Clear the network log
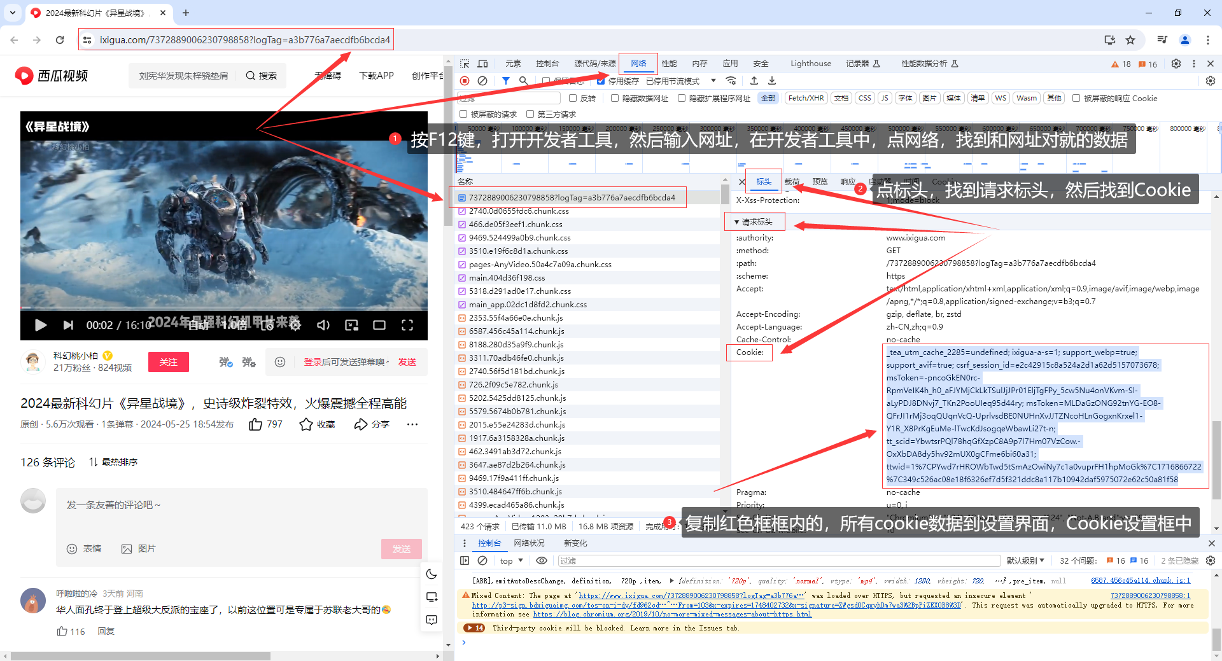The width and height of the screenshot is (1222, 661). click(x=482, y=81)
